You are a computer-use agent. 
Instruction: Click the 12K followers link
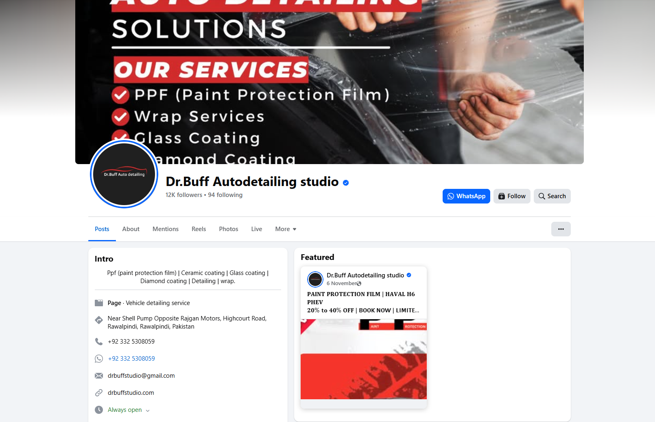[x=184, y=195]
